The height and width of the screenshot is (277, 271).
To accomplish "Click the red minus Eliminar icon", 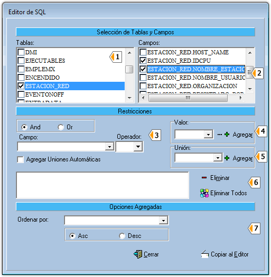I will coord(204,177).
